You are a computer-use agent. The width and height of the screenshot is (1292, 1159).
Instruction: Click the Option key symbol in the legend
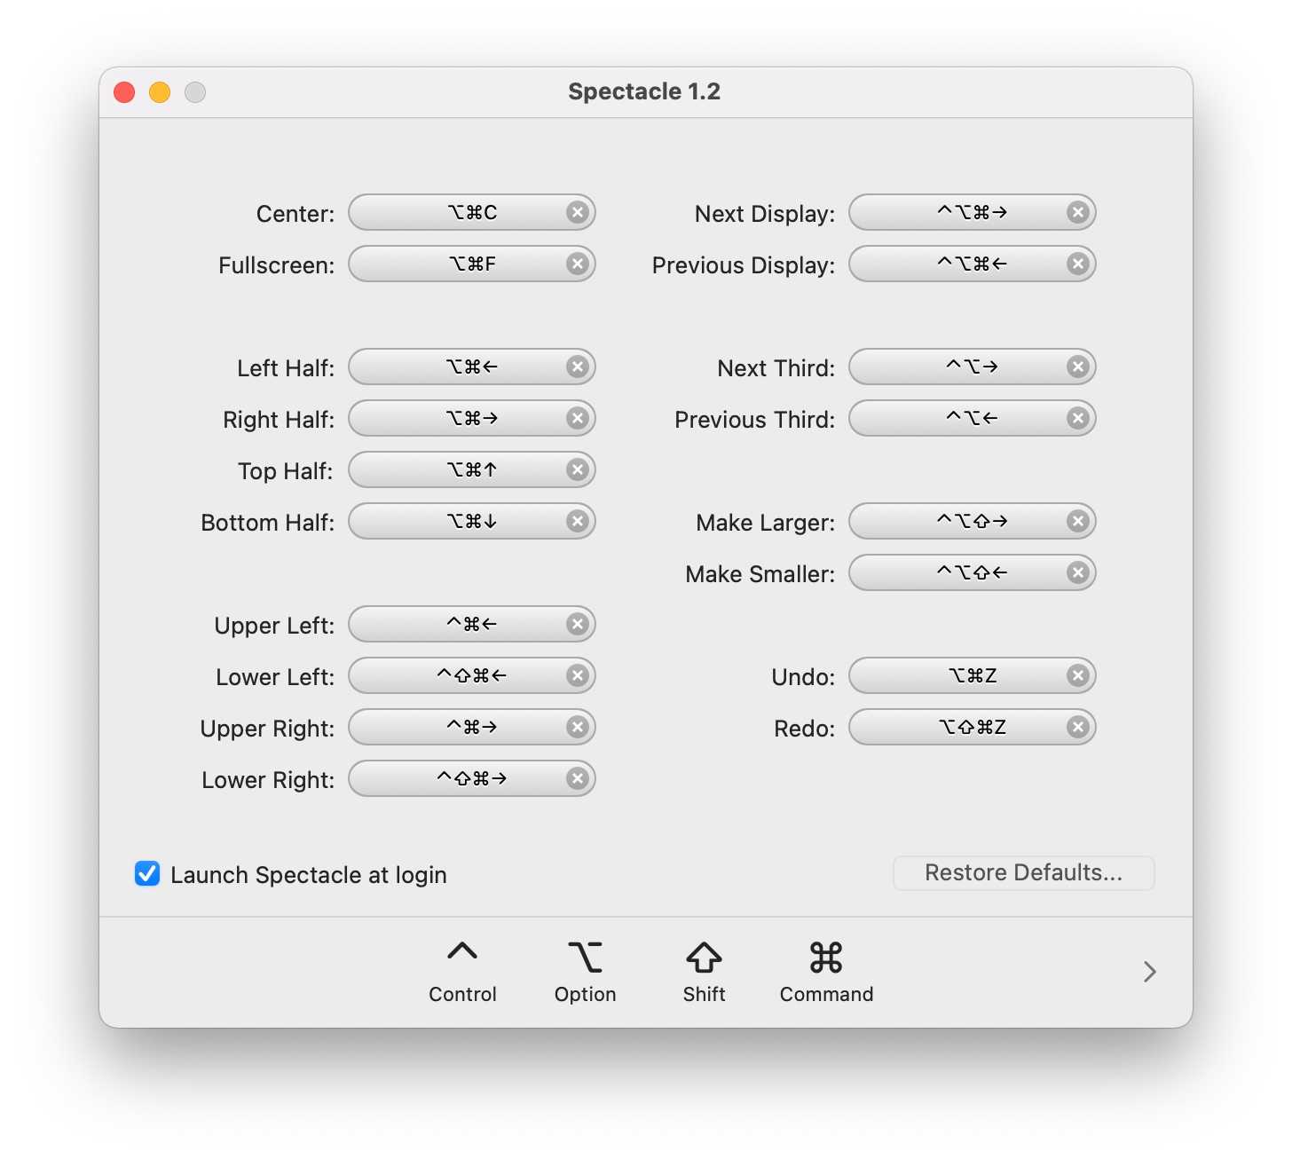[585, 957]
